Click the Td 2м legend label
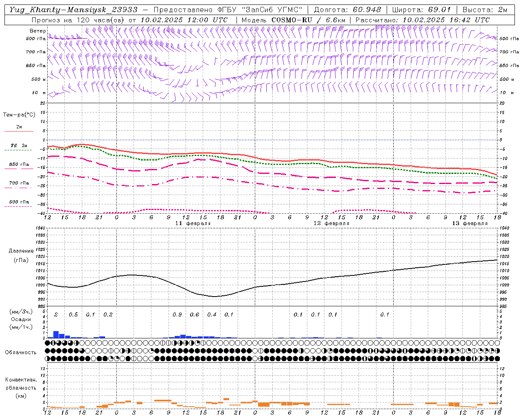521x416 pixels. [x=19, y=145]
